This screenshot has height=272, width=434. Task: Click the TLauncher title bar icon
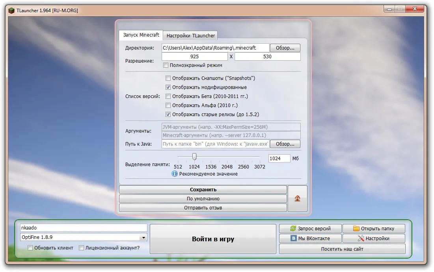[12, 10]
